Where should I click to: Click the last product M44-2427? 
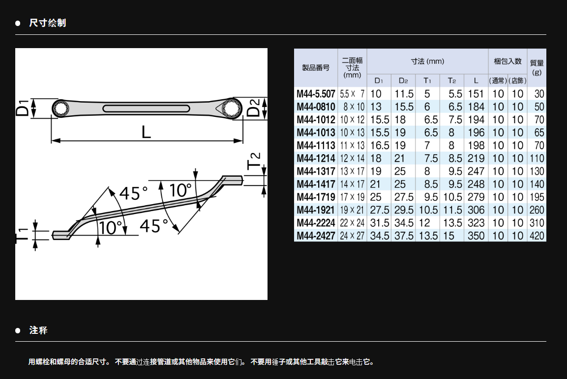click(316, 236)
